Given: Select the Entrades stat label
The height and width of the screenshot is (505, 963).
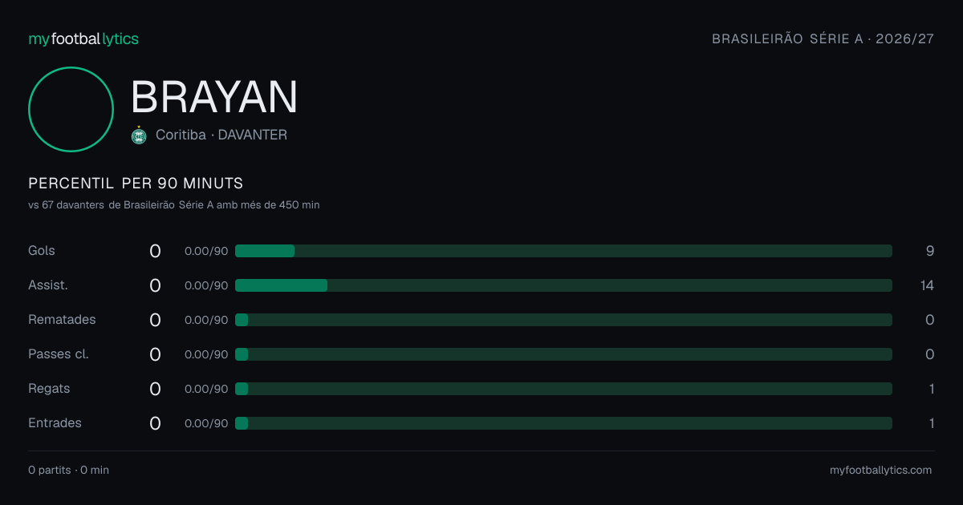Looking at the screenshot, I should [55, 423].
